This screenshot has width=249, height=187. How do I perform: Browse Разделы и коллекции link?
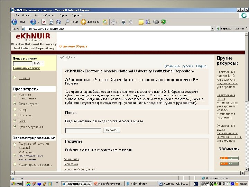click(27, 97)
